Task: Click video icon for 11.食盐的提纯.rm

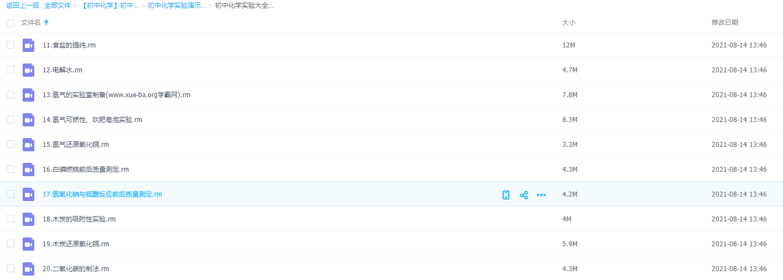Action: (28, 45)
